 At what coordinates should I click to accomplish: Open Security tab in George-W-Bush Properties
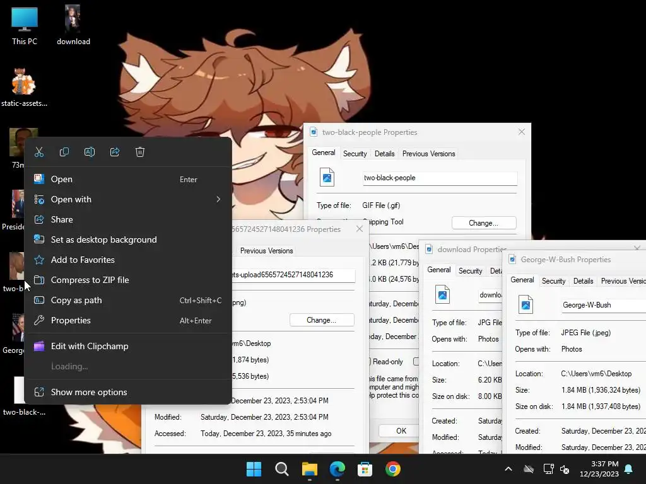(x=553, y=281)
